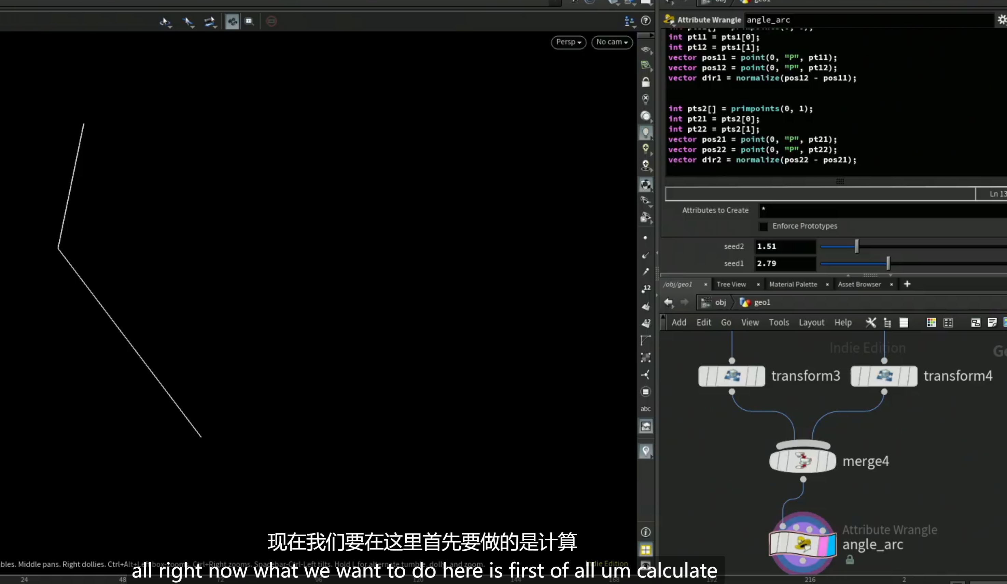Click the viewport help question mark icon

tap(645, 21)
